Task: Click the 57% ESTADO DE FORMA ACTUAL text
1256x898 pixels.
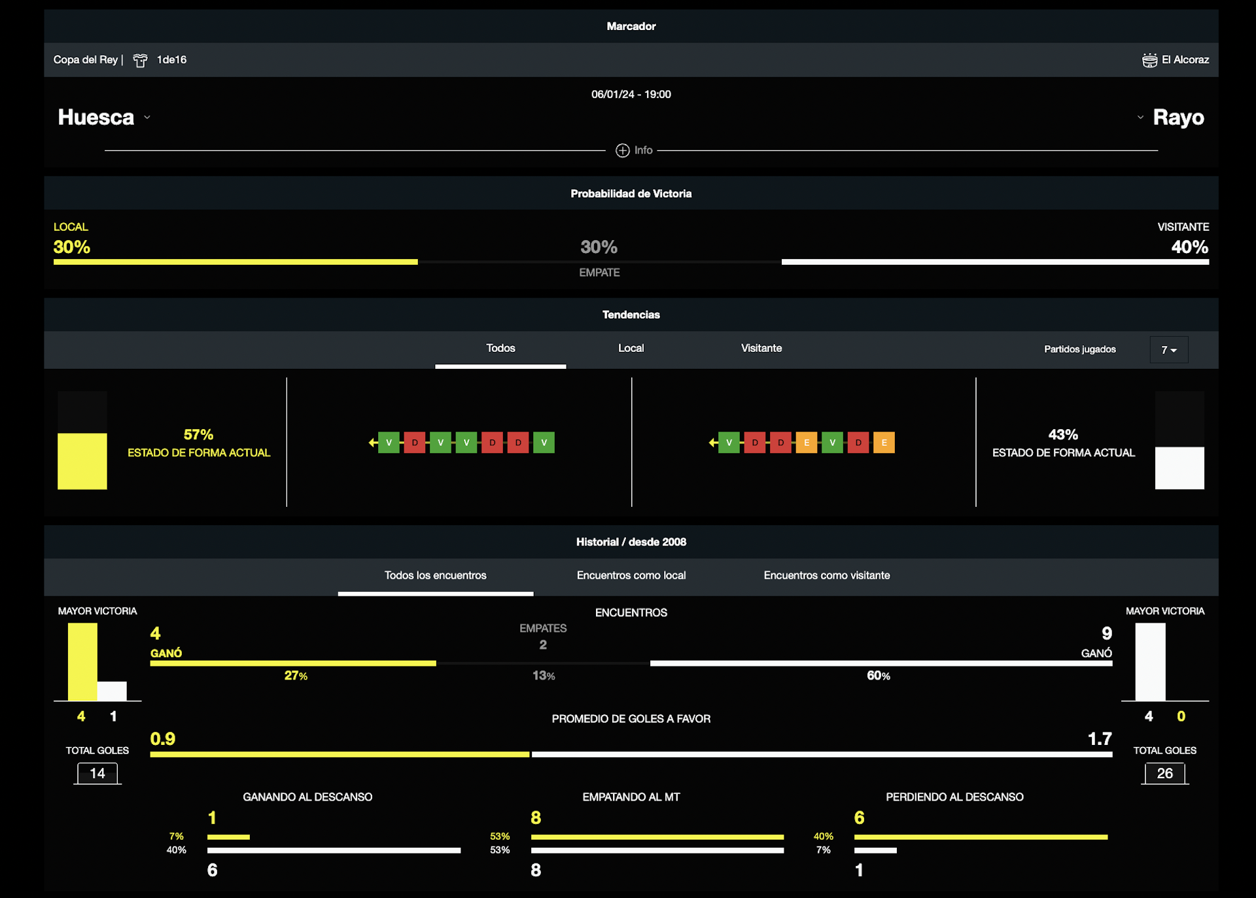Action: [199, 443]
